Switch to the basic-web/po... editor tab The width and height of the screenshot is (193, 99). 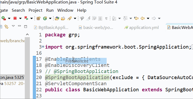96,28
